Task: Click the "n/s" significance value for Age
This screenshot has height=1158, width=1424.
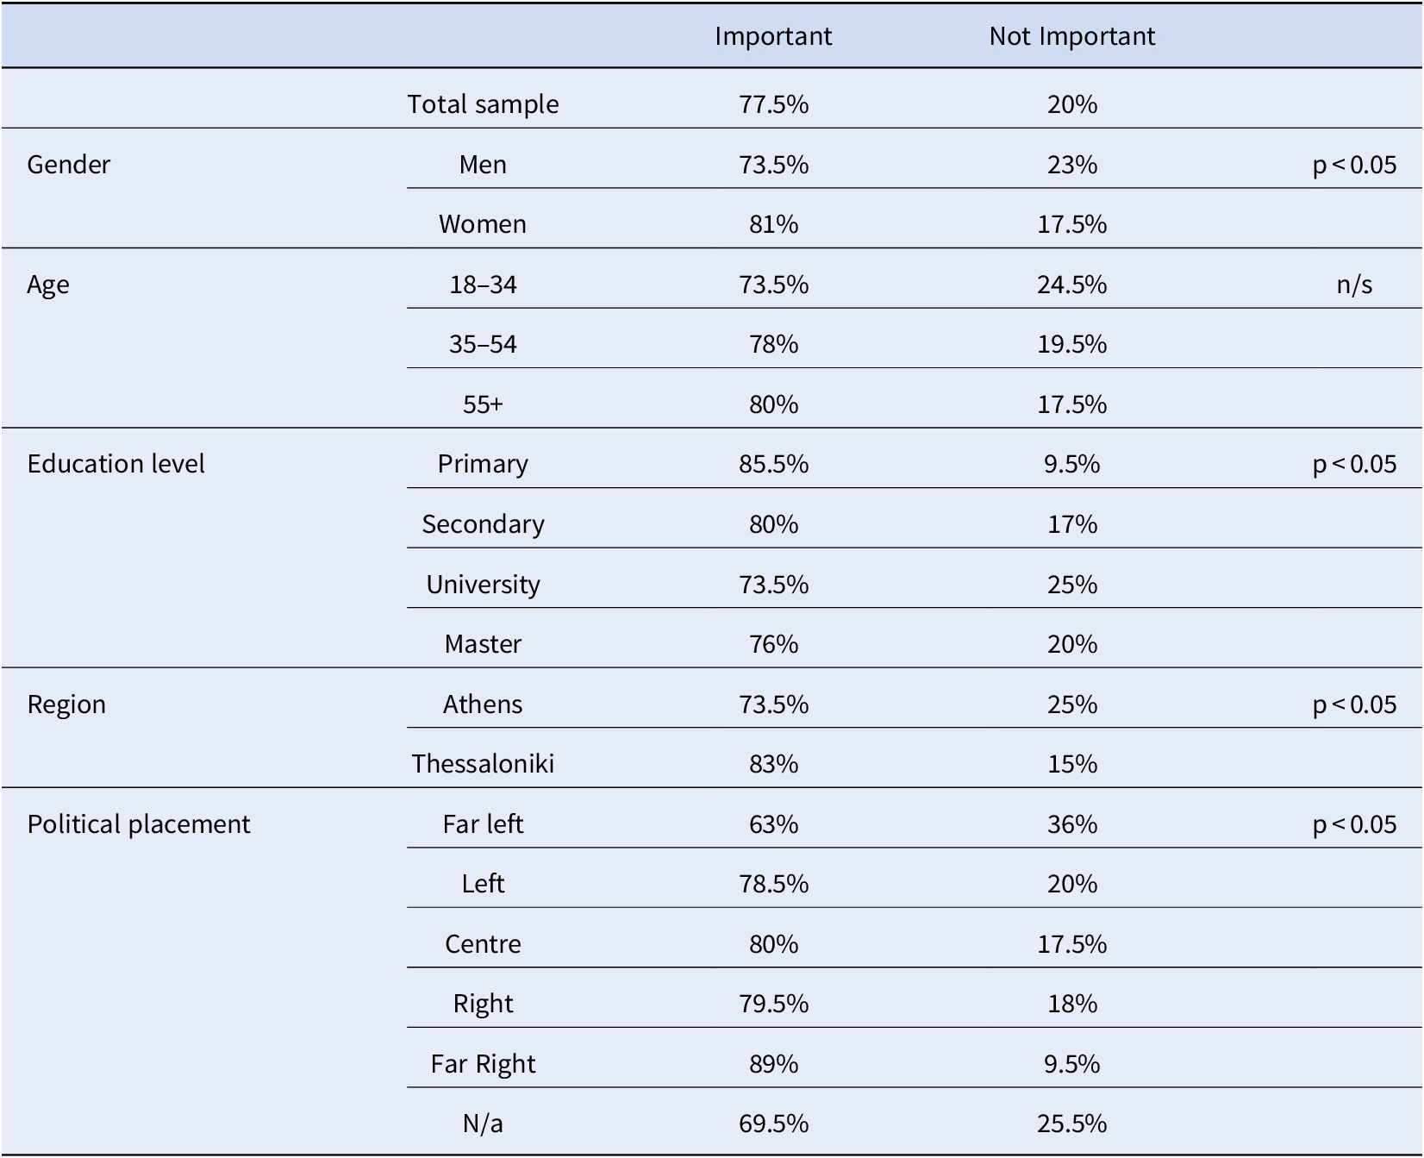Action: click(x=1354, y=285)
